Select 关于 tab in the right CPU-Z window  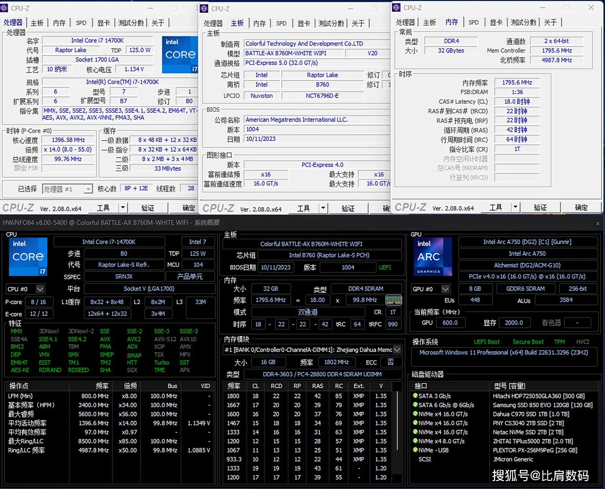pyautogui.click(x=550, y=22)
